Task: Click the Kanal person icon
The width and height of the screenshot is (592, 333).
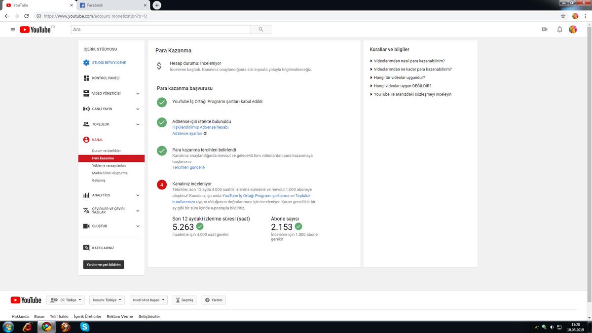Action: pyautogui.click(x=86, y=140)
